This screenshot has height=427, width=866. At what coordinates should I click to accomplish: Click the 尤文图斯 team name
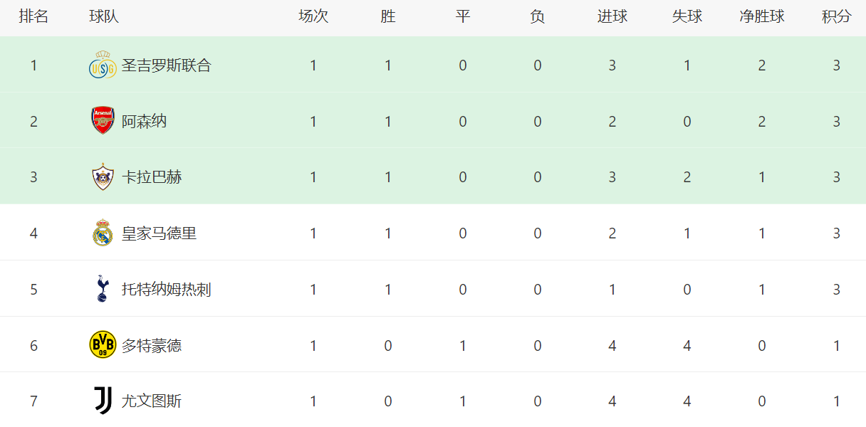click(x=152, y=401)
